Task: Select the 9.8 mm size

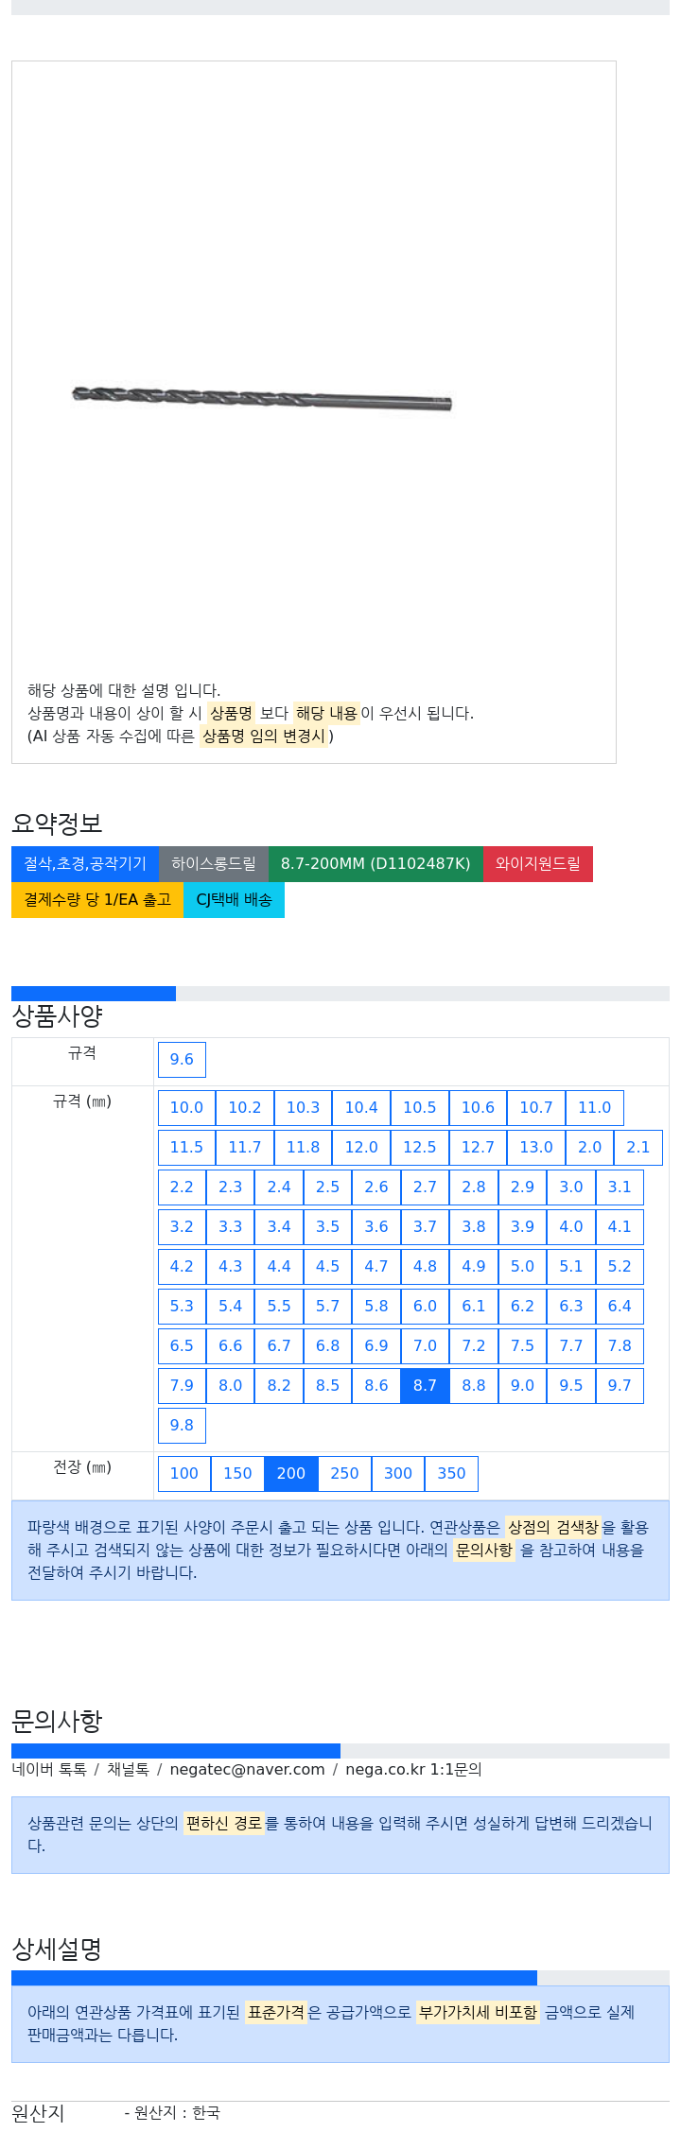Action: 182,1425
